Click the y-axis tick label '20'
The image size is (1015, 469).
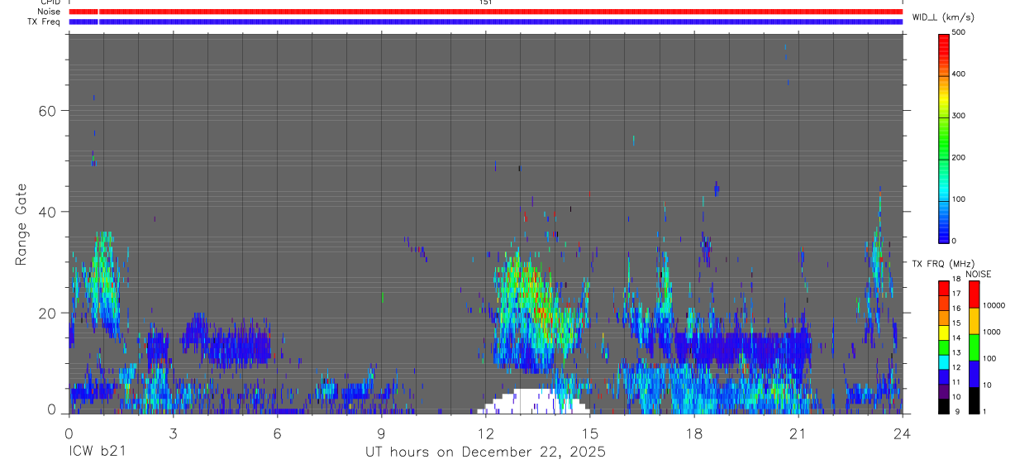pyautogui.click(x=47, y=313)
